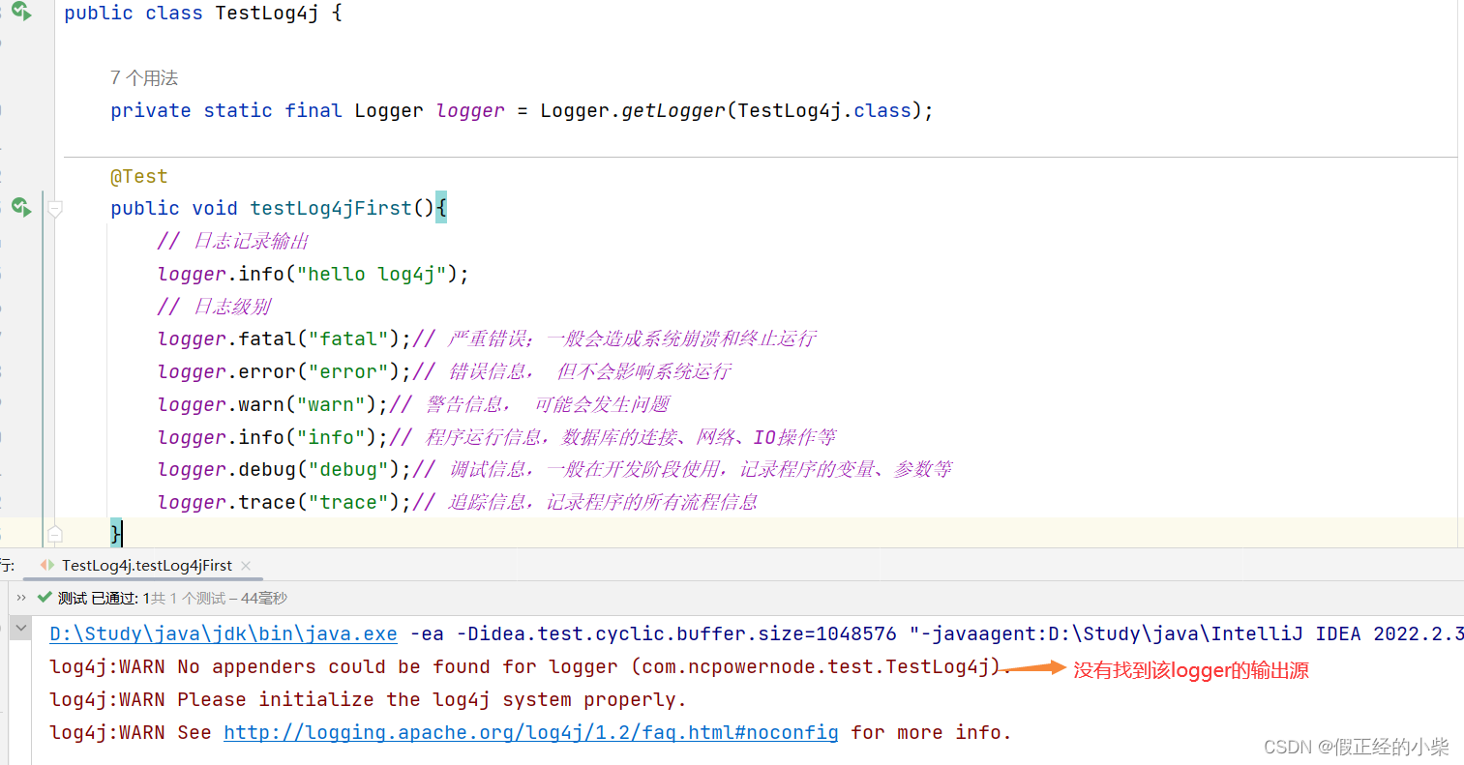This screenshot has height=765, width=1464.
Task: Open the '7 个用法' usages hint
Action: click(144, 78)
